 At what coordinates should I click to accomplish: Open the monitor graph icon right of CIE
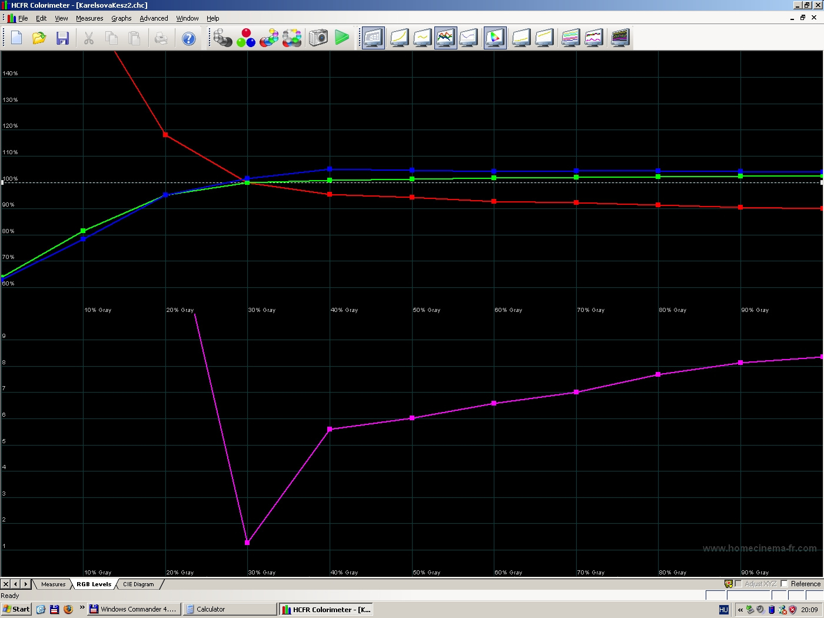click(x=521, y=38)
